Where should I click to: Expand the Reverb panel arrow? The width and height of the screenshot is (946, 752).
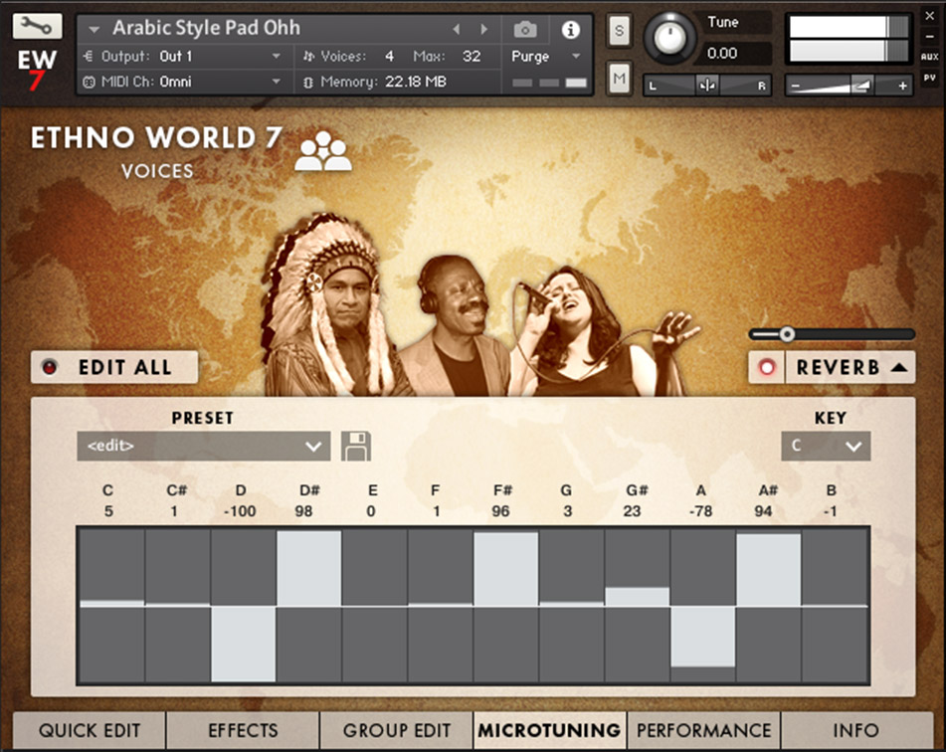pos(899,367)
